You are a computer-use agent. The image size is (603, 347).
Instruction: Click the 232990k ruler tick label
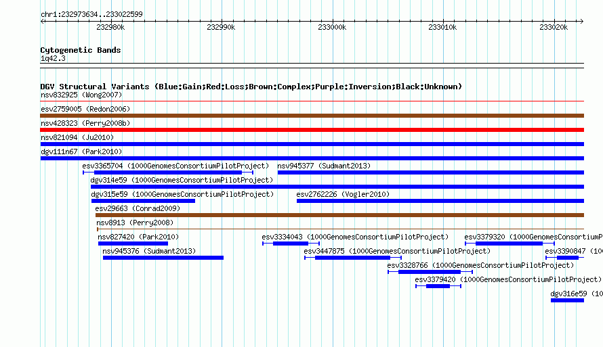click(x=221, y=27)
